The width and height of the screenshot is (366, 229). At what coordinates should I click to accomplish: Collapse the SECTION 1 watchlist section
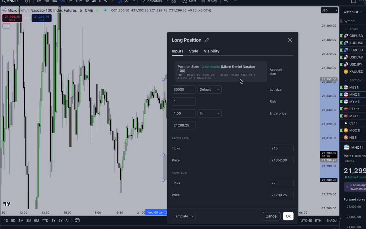pyautogui.click(x=346, y=80)
